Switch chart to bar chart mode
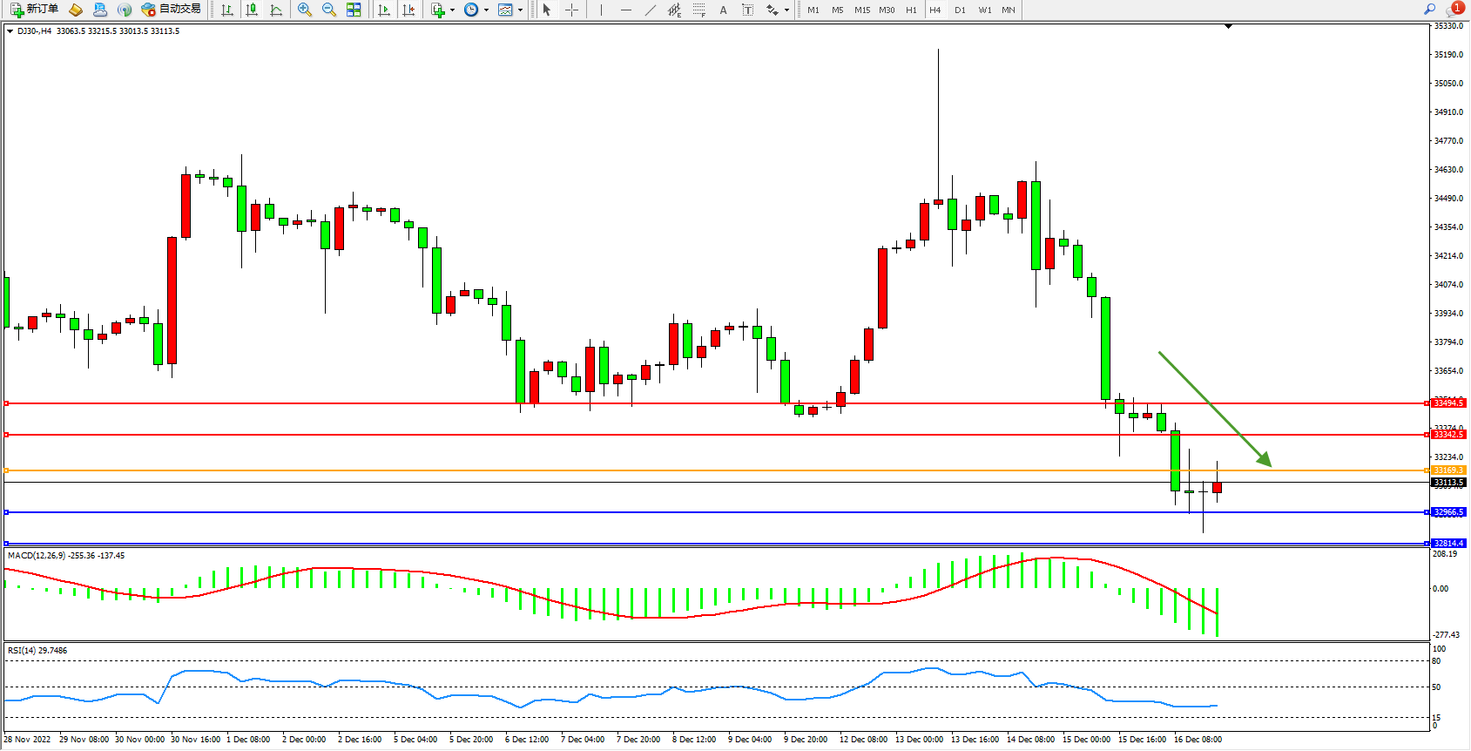Viewport: 1471px width, 751px height. pyautogui.click(x=227, y=10)
